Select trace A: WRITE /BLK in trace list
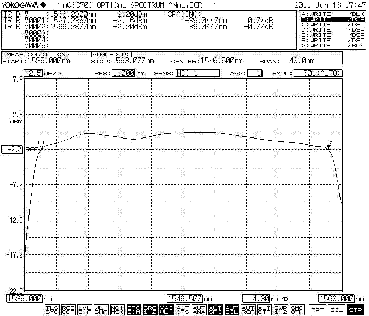Viewport: 369px width, 316px height. (332, 14)
